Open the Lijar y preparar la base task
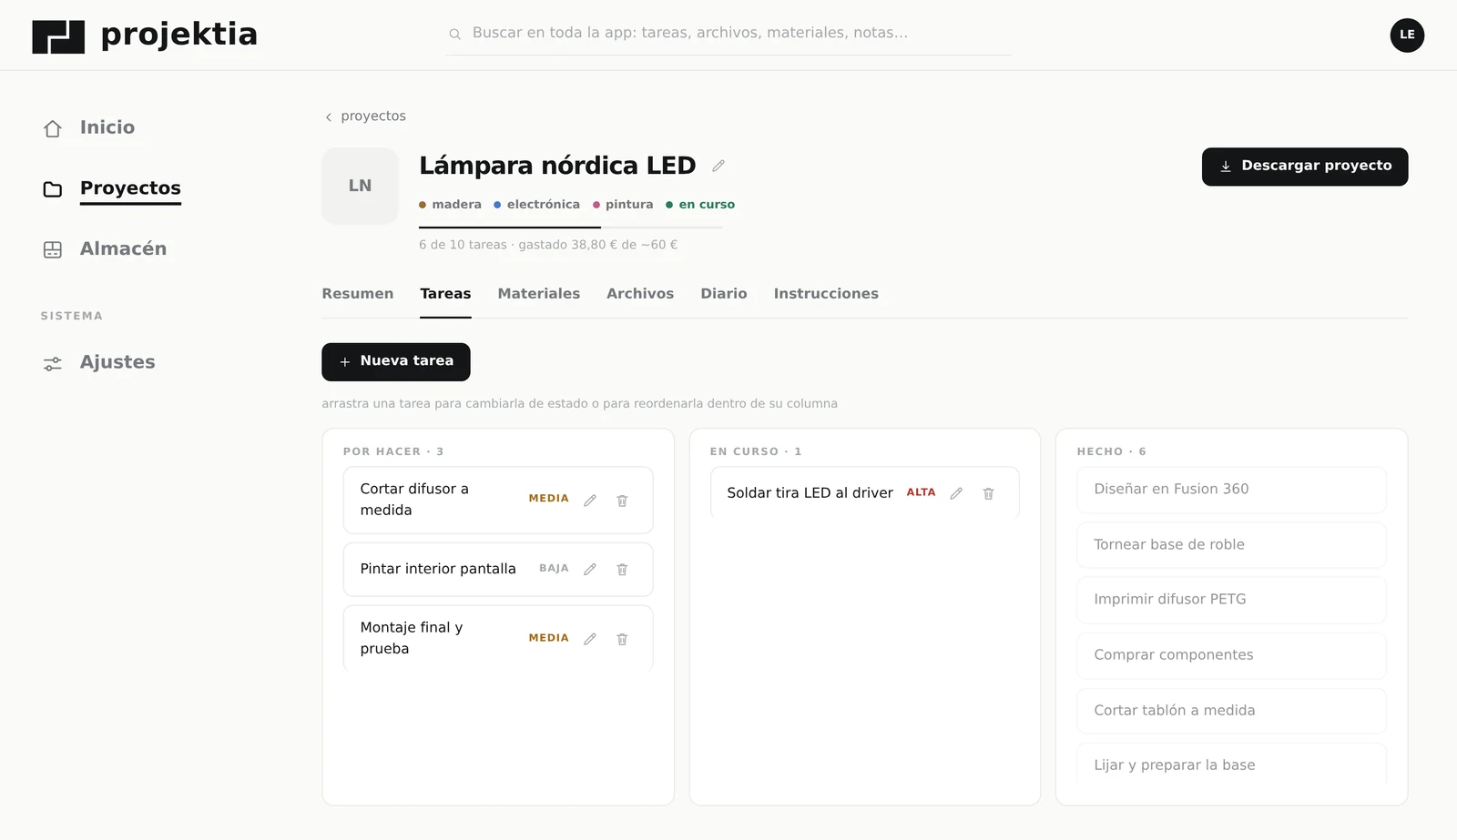The image size is (1457, 840). point(1231,765)
